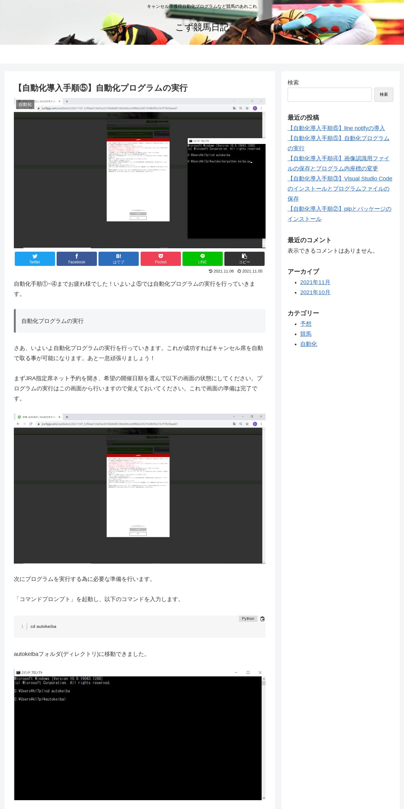Image resolution: width=404 pixels, height=809 pixels.
Task: Open the JRA seat selection screenshot image
Action: coord(140,489)
